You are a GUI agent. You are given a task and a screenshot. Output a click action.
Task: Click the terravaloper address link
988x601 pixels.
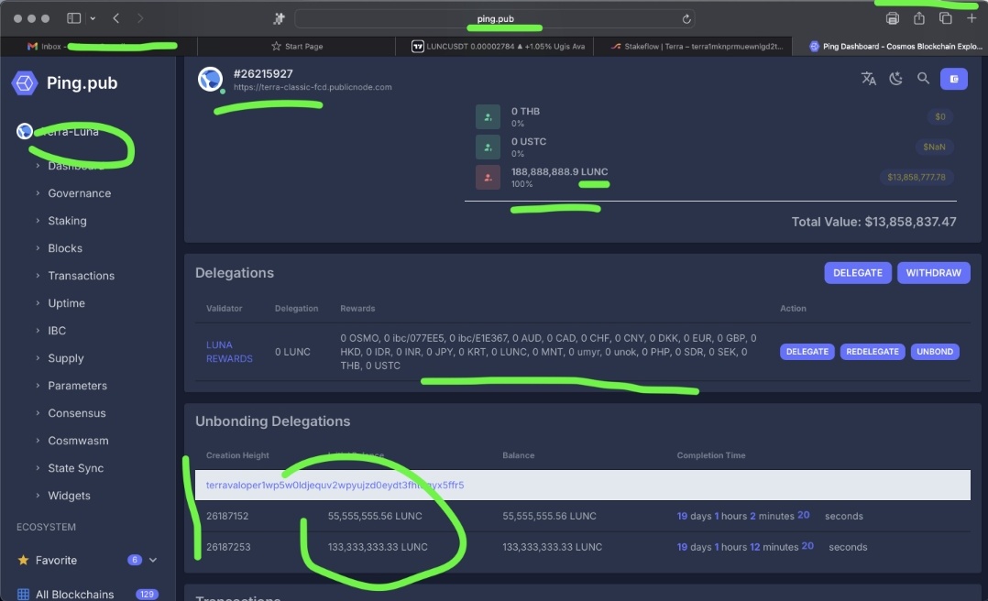pyautogui.click(x=335, y=485)
